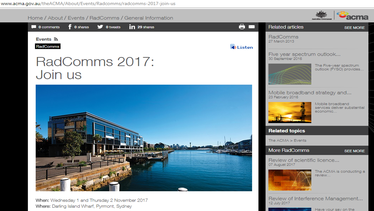
Task: Select General Information breadcrumb item
Action: (x=149, y=18)
